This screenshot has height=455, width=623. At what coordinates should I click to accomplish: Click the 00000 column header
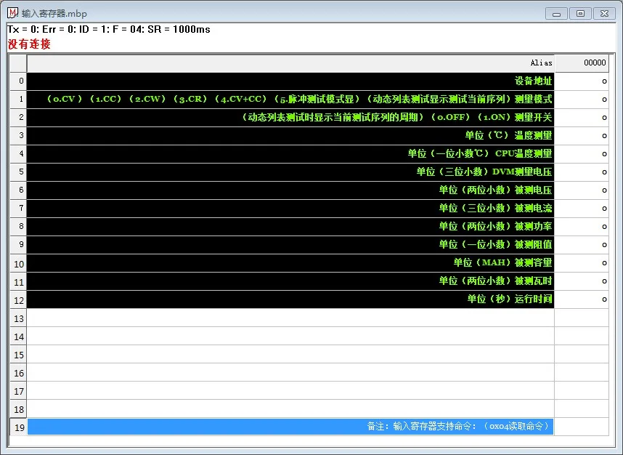[582, 63]
